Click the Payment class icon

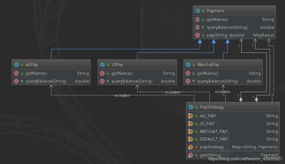pos(198,11)
